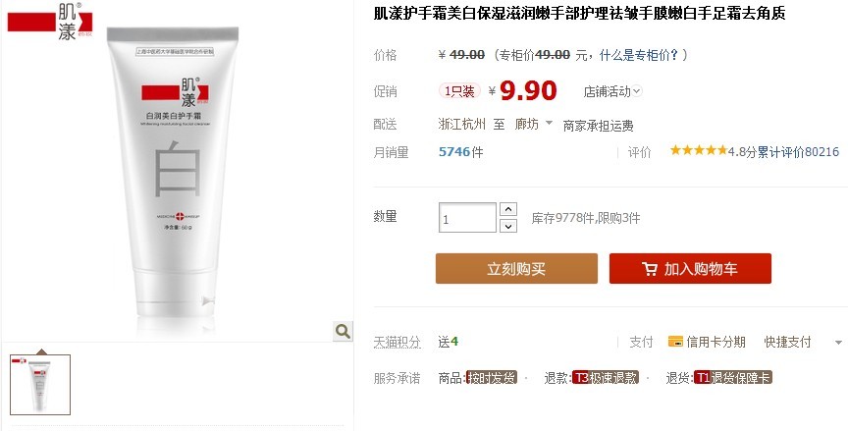Decrease quantity with the down arrow
This screenshot has height=431, width=848.
coord(507,226)
